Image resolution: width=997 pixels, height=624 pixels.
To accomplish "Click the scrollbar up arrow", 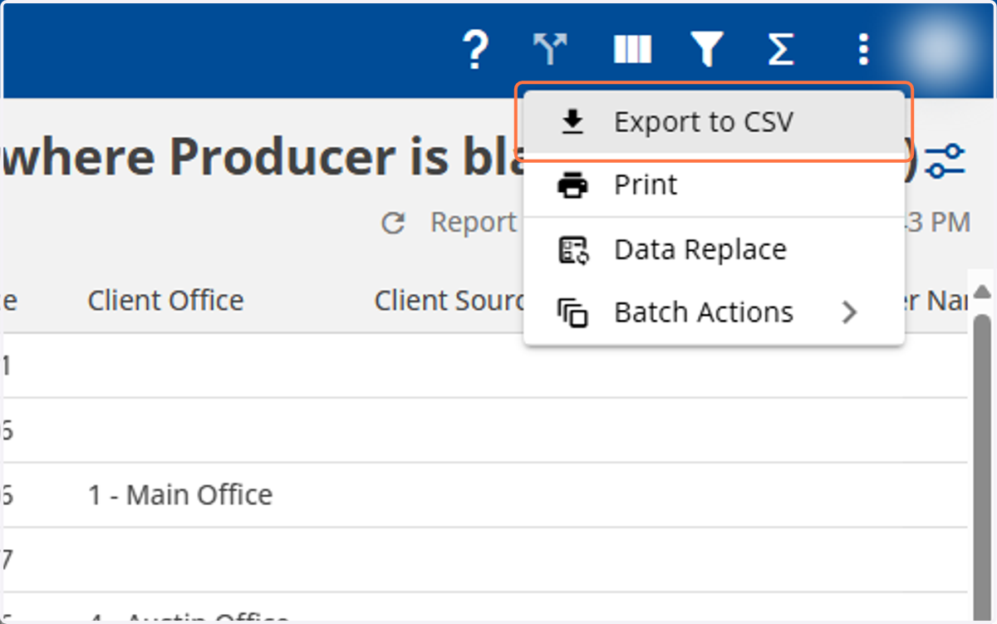I will coord(982,292).
